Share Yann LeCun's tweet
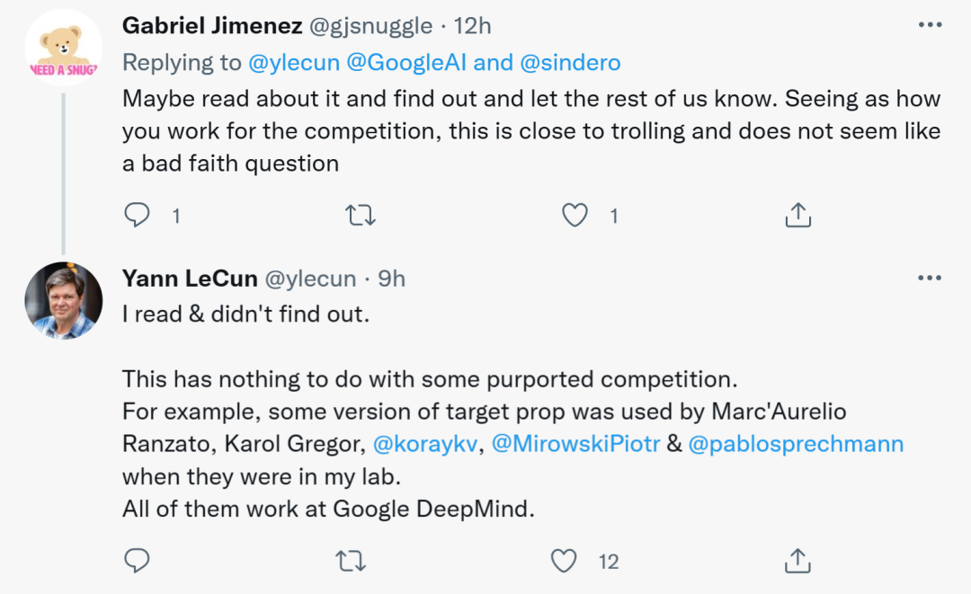 797,562
